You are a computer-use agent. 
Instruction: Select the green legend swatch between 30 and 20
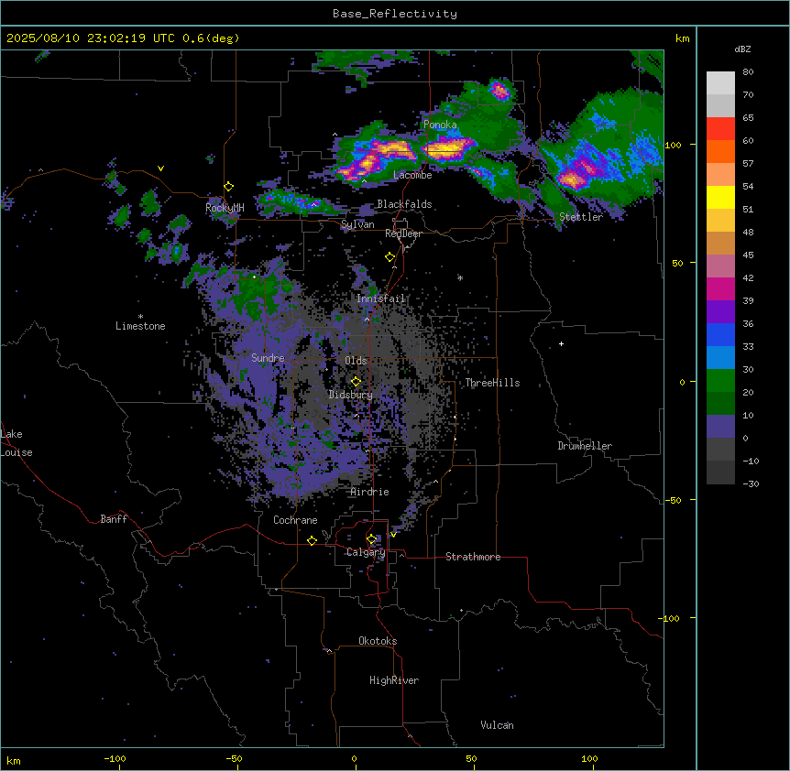point(720,381)
